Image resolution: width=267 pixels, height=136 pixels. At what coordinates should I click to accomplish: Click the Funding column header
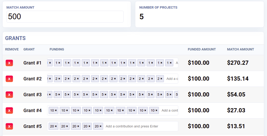pos(57,49)
